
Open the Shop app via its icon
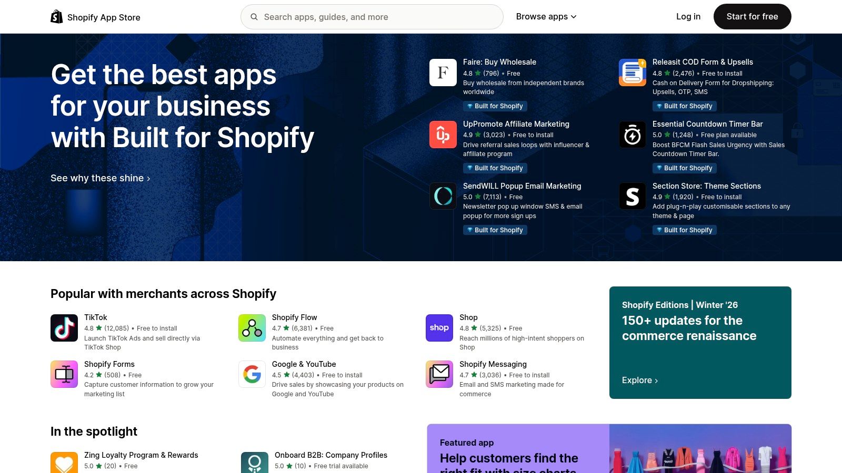coord(439,327)
